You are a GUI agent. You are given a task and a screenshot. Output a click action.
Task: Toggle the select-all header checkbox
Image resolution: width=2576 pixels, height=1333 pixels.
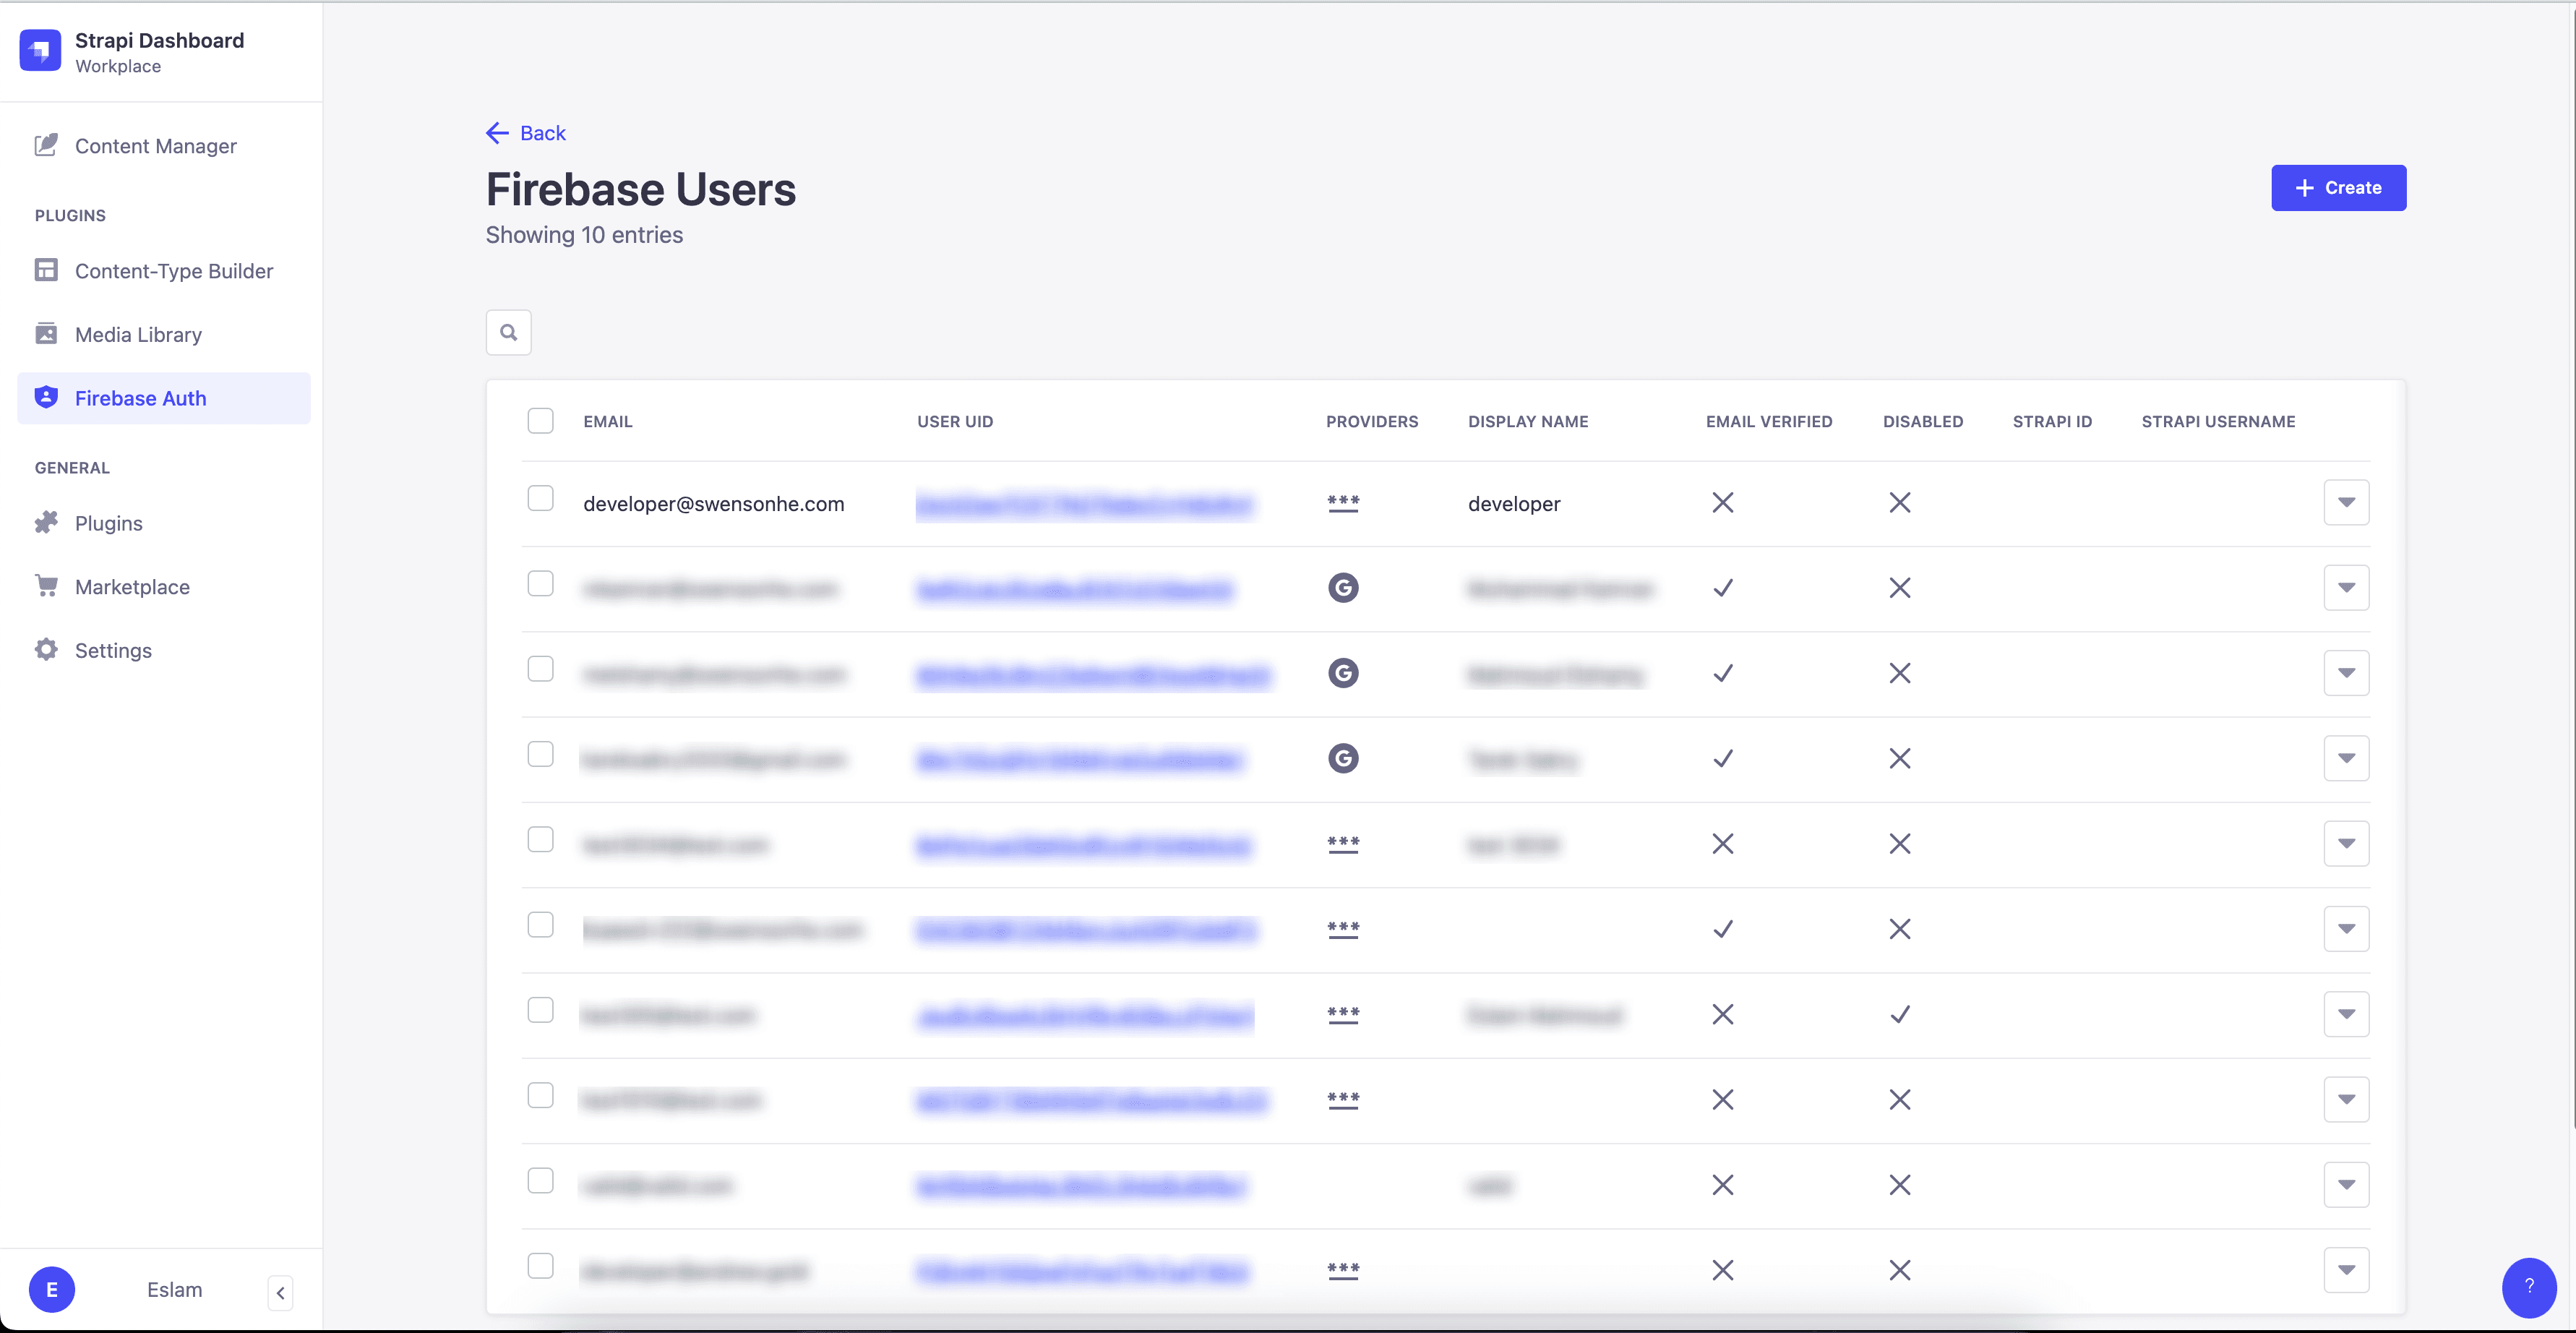[x=540, y=421]
